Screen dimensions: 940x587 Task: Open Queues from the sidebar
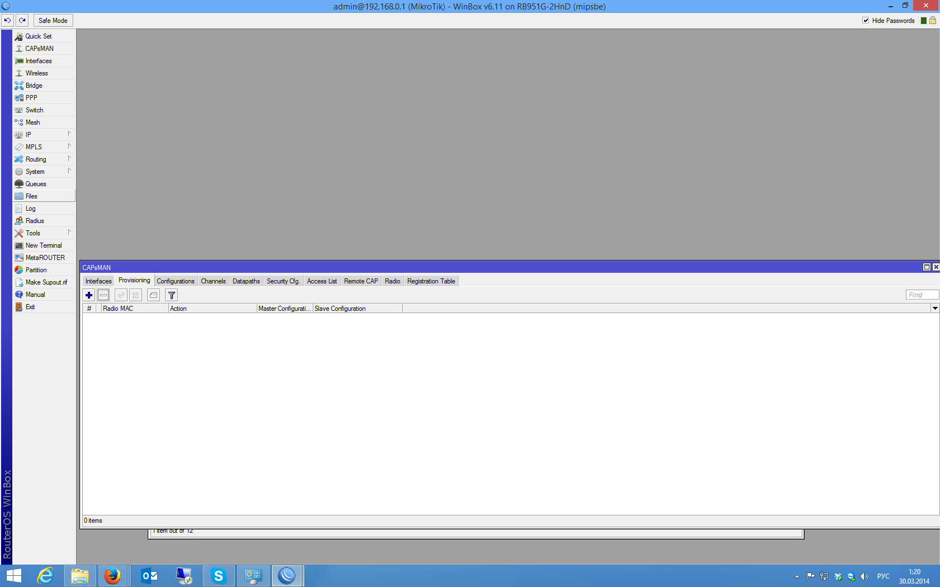coord(36,184)
